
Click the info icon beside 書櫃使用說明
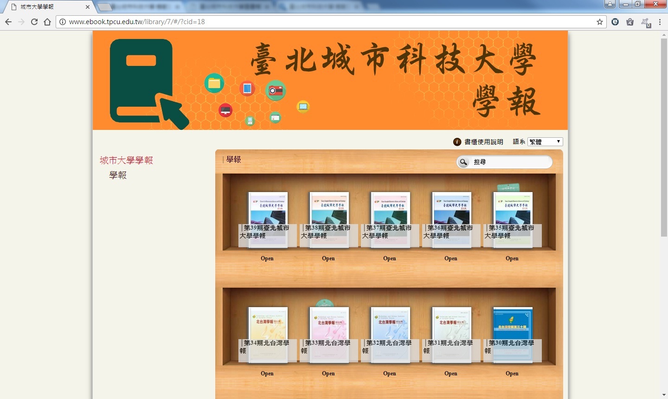click(457, 142)
